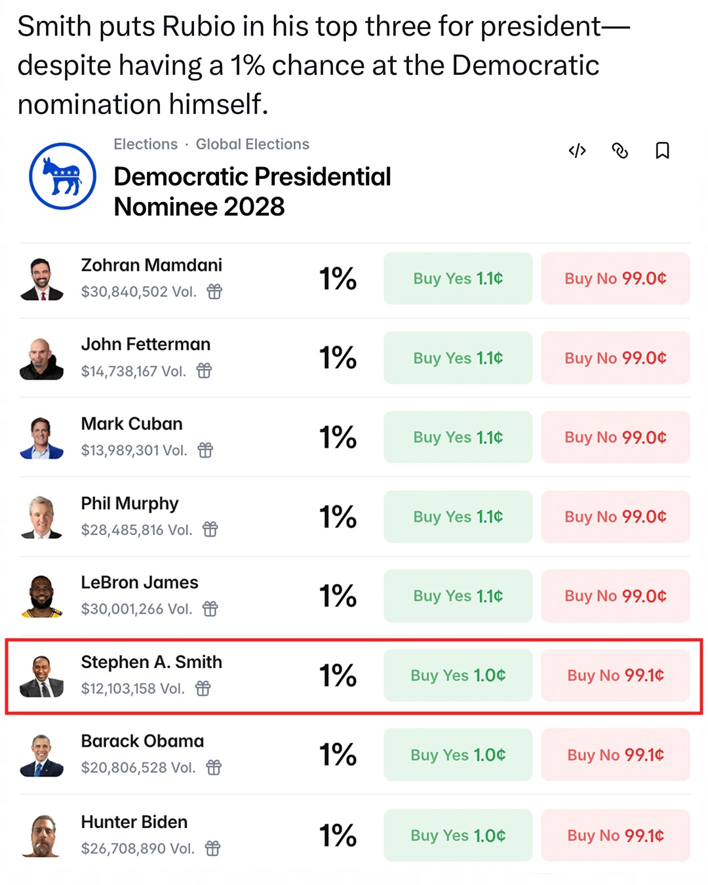Viewport: 708px width, 885px height.
Task: Buy No on Hunter Biden at 99.1¢
Action: click(615, 835)
